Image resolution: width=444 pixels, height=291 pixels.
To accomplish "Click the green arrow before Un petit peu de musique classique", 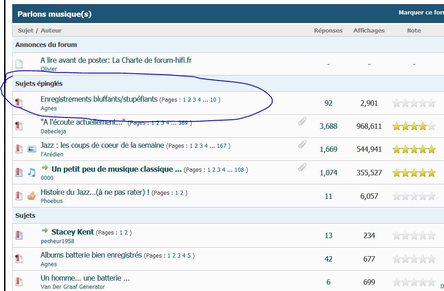I will click(45, 168).
